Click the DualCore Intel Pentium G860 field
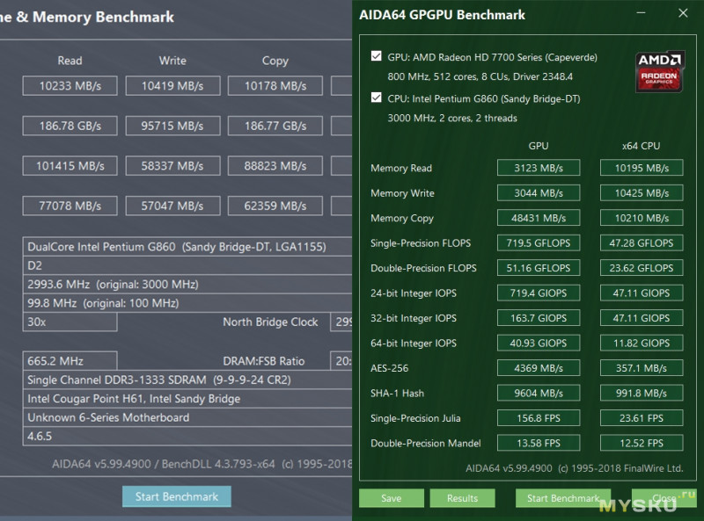 click(187, 247)
